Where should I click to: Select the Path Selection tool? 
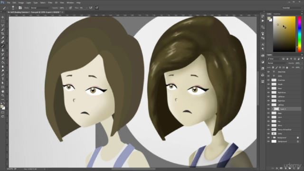point(3,83)
